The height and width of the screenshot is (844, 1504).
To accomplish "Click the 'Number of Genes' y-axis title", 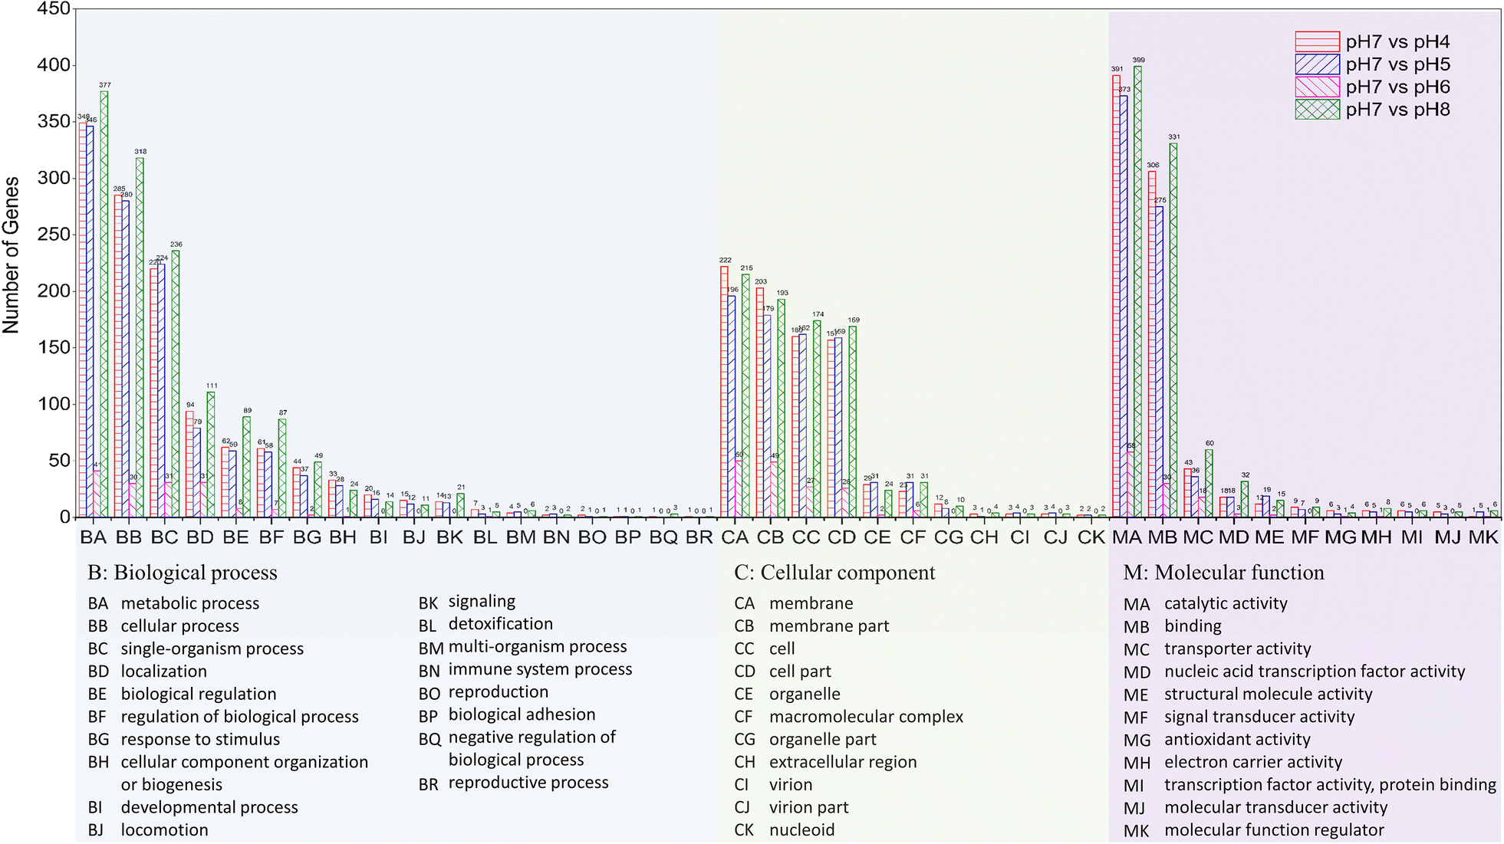I will click(x=12, y=255).
